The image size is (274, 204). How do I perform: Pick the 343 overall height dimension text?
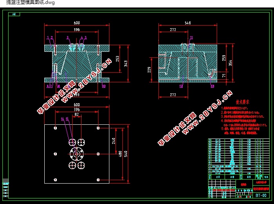tap(126, 64)
